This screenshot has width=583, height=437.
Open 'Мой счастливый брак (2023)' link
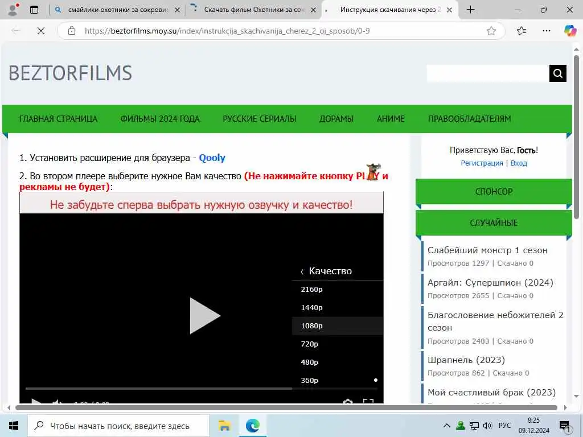491,393
